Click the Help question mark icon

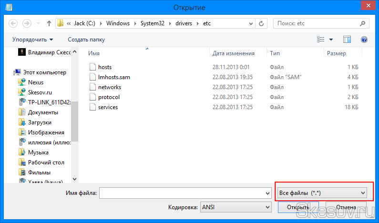[364, 40]
